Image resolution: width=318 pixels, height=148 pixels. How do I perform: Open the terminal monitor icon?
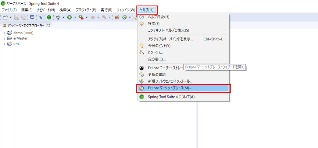point(32,18)
